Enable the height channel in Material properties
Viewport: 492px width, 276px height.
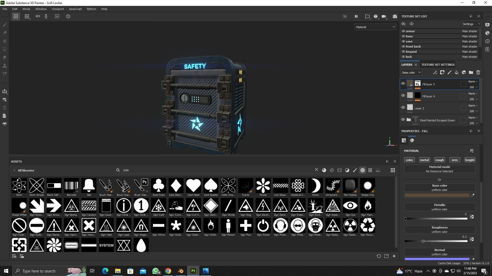pyautogui.click(x=470, y=160)
